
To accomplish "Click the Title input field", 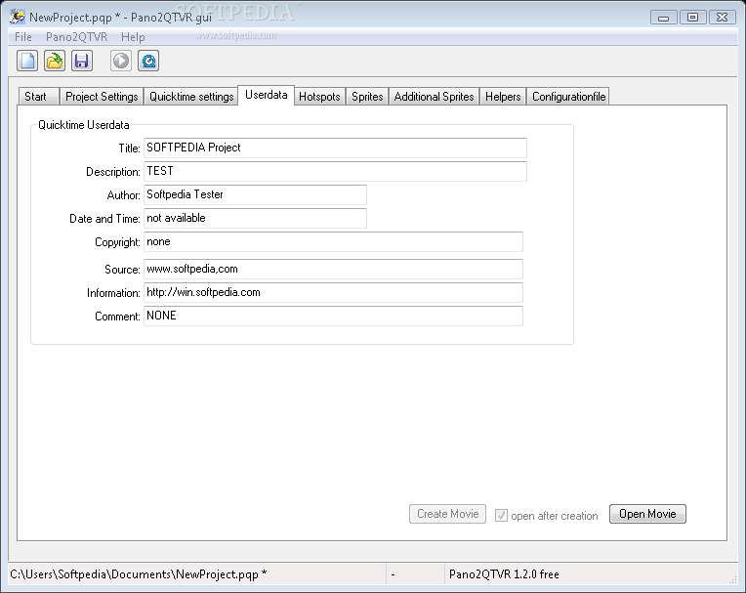I will coord(335,148).
